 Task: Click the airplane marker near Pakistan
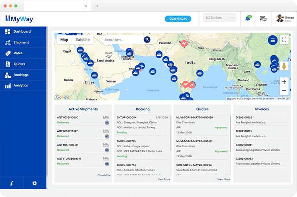[x=184, y=43]
